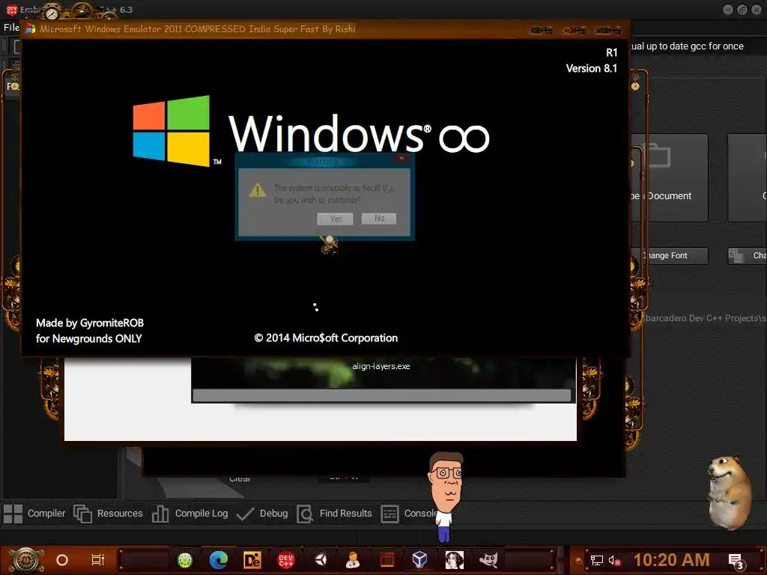Click the cartoon man with glasses
The image size is (767, 575).
(446, 496)
